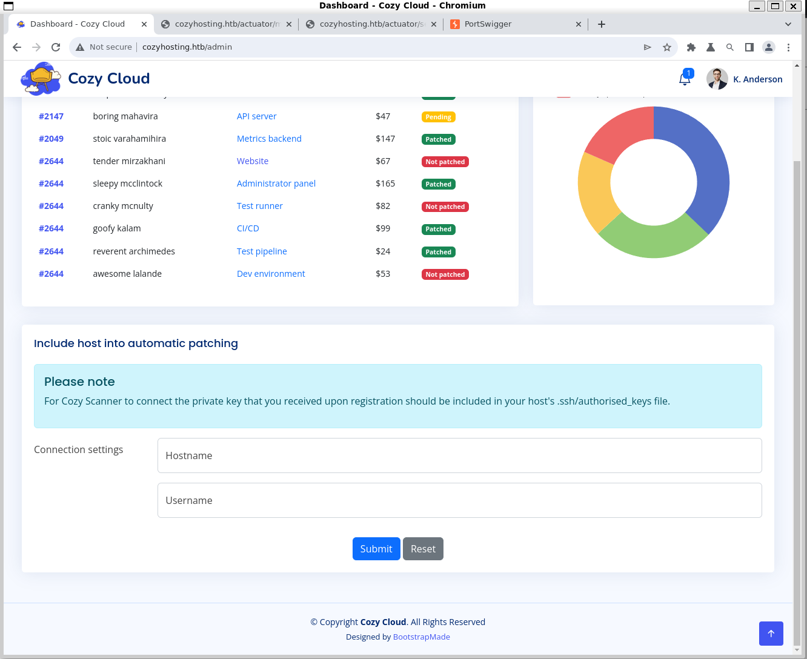807x659 pixels.
Task: Click the red donut chart segment
Action: 621,132
